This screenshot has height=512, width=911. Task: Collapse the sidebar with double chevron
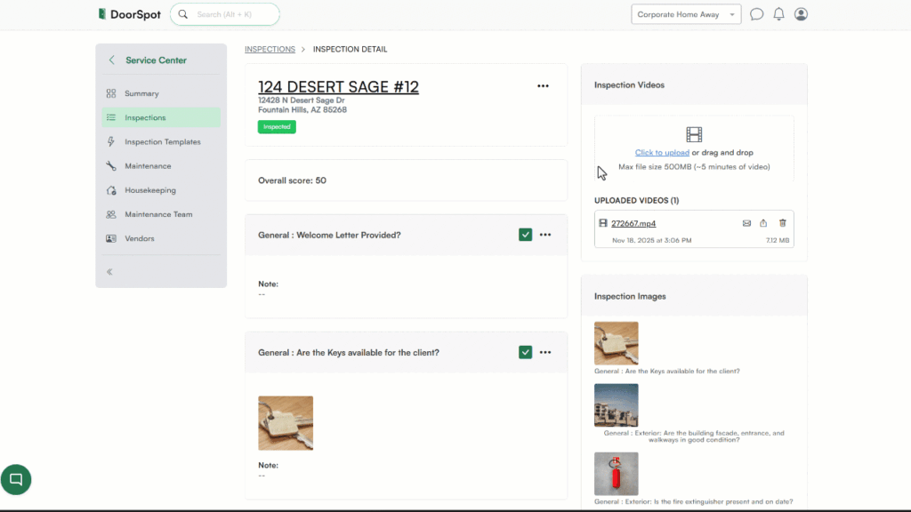pyautogui.click(x=109, y=271)
